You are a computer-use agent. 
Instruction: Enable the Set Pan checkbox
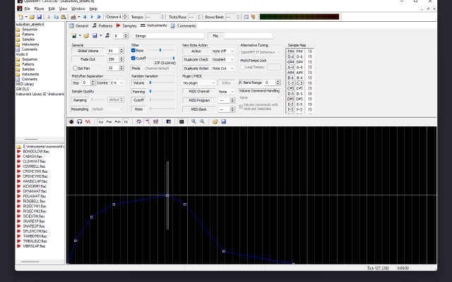coord(76,68)
